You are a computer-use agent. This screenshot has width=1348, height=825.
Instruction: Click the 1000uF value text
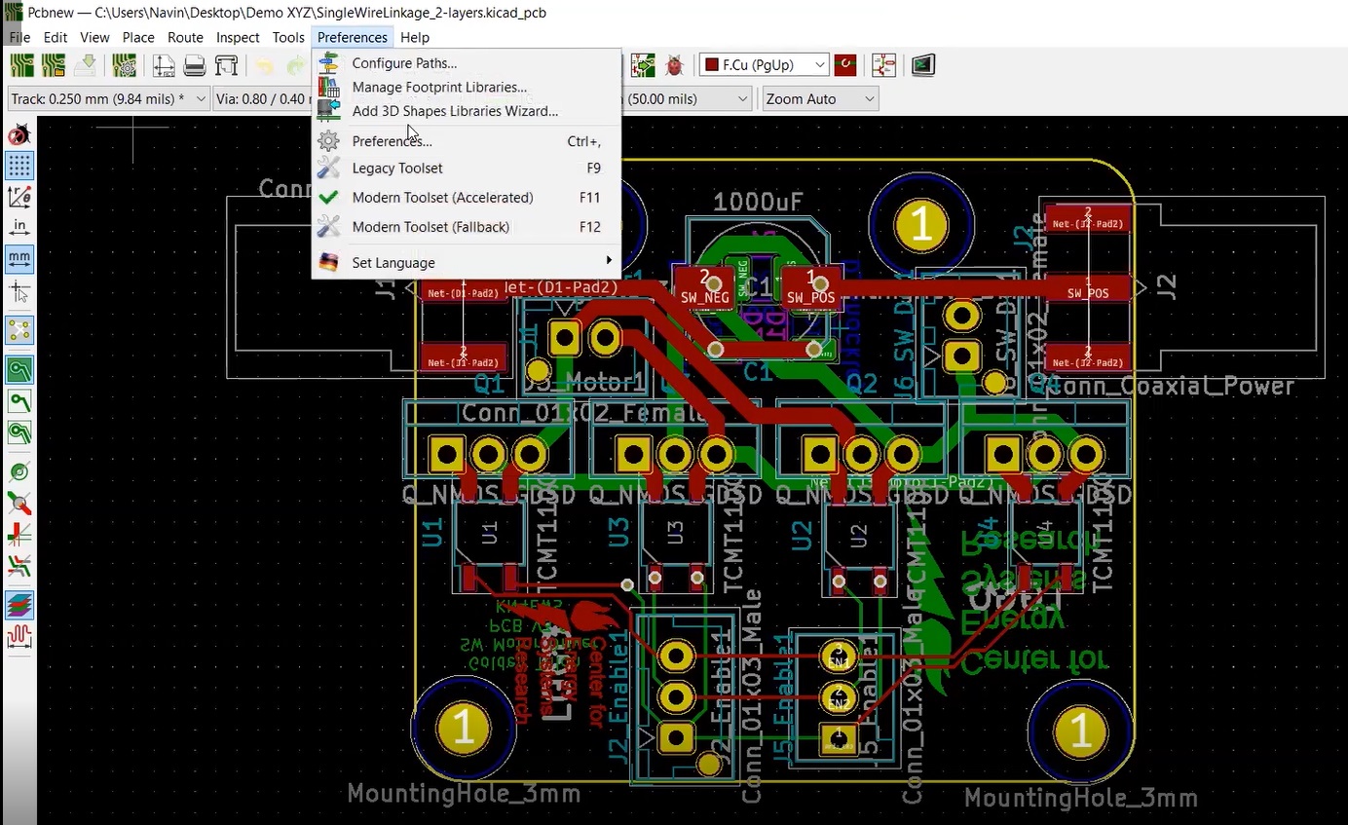pos(759,203)
